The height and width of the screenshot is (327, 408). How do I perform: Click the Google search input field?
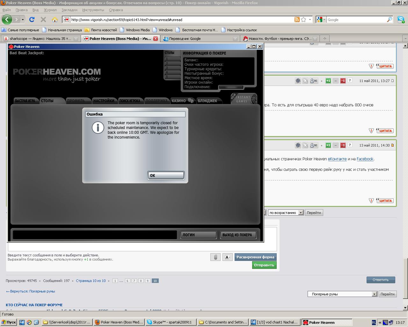click(356, 20)
